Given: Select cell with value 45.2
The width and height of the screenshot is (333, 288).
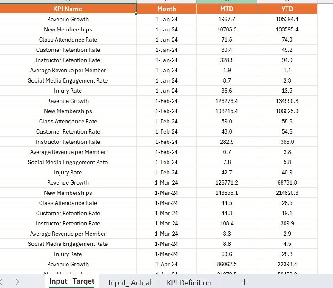Looking at the screenshot, I should (287, 50).
